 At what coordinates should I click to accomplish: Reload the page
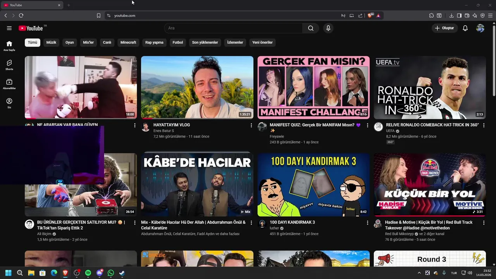pos(21,15)
